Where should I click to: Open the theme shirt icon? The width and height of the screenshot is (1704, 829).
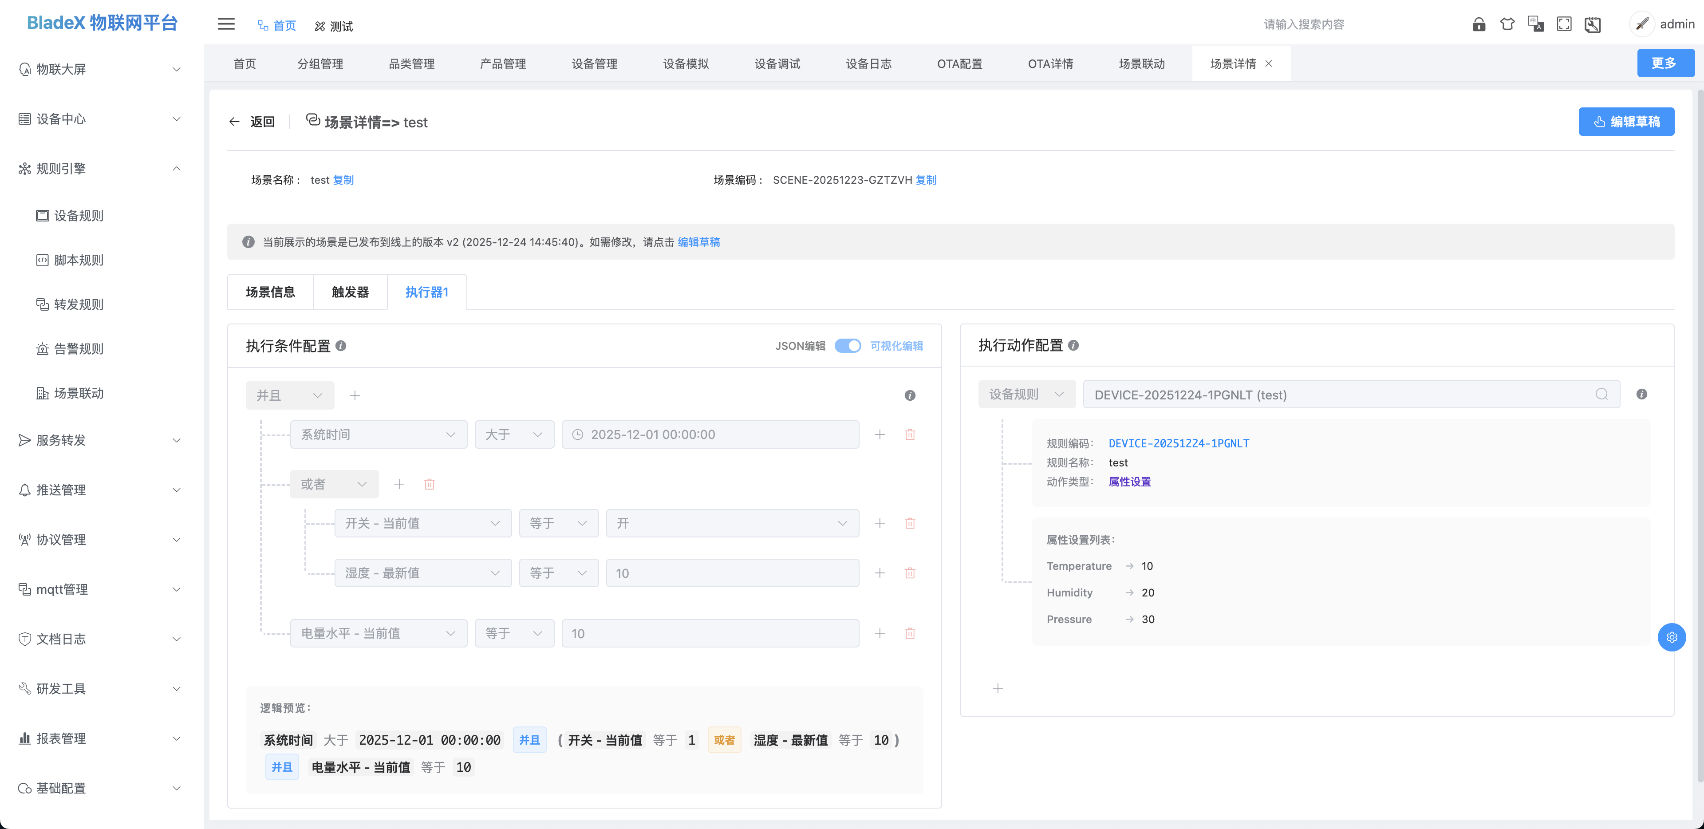pos(1507,24)
